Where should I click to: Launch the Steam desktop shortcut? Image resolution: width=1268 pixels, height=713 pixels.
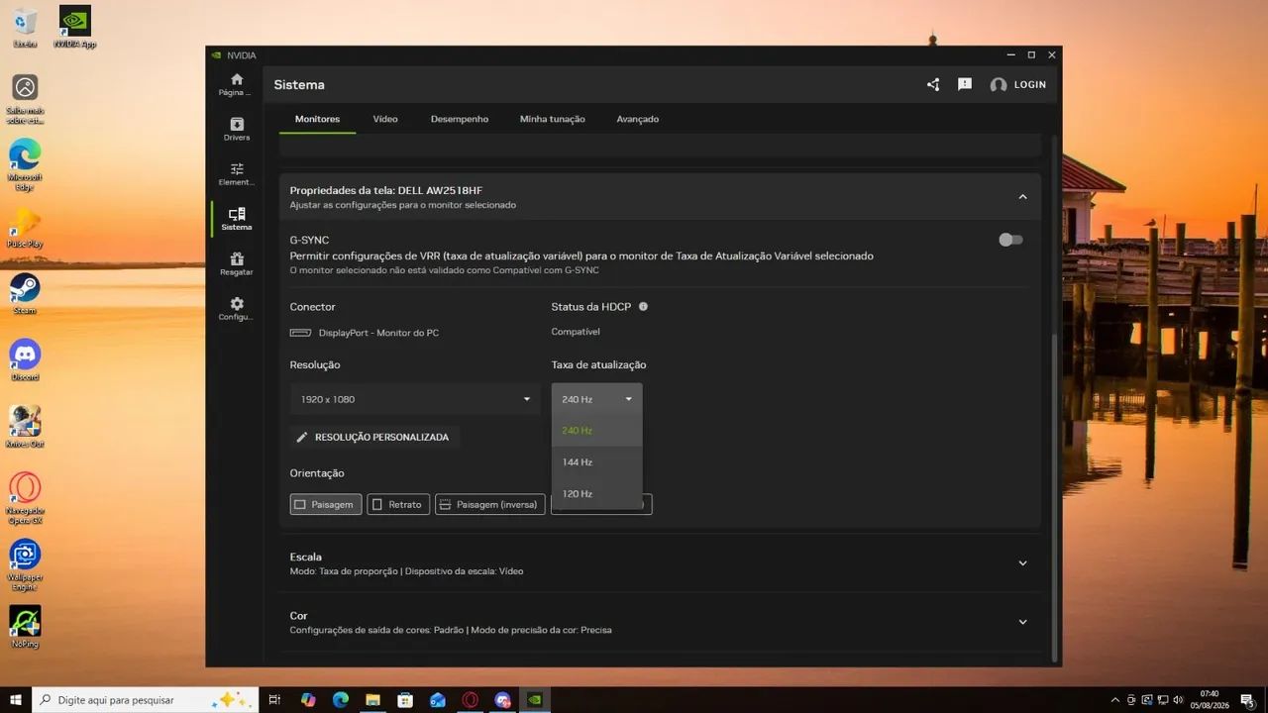point(25,294)
